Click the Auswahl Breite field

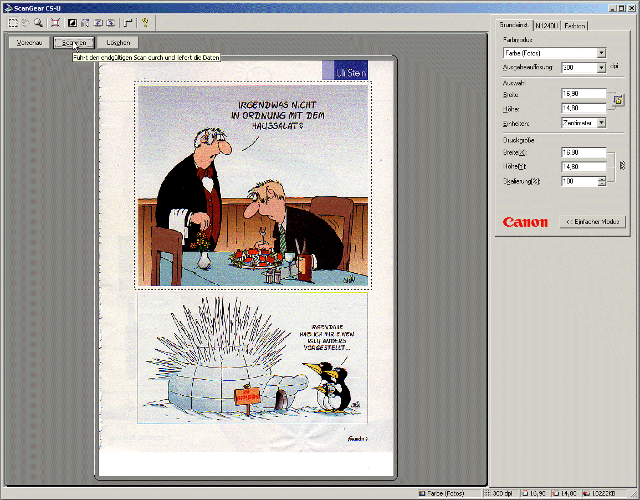[x=584, y=94]
